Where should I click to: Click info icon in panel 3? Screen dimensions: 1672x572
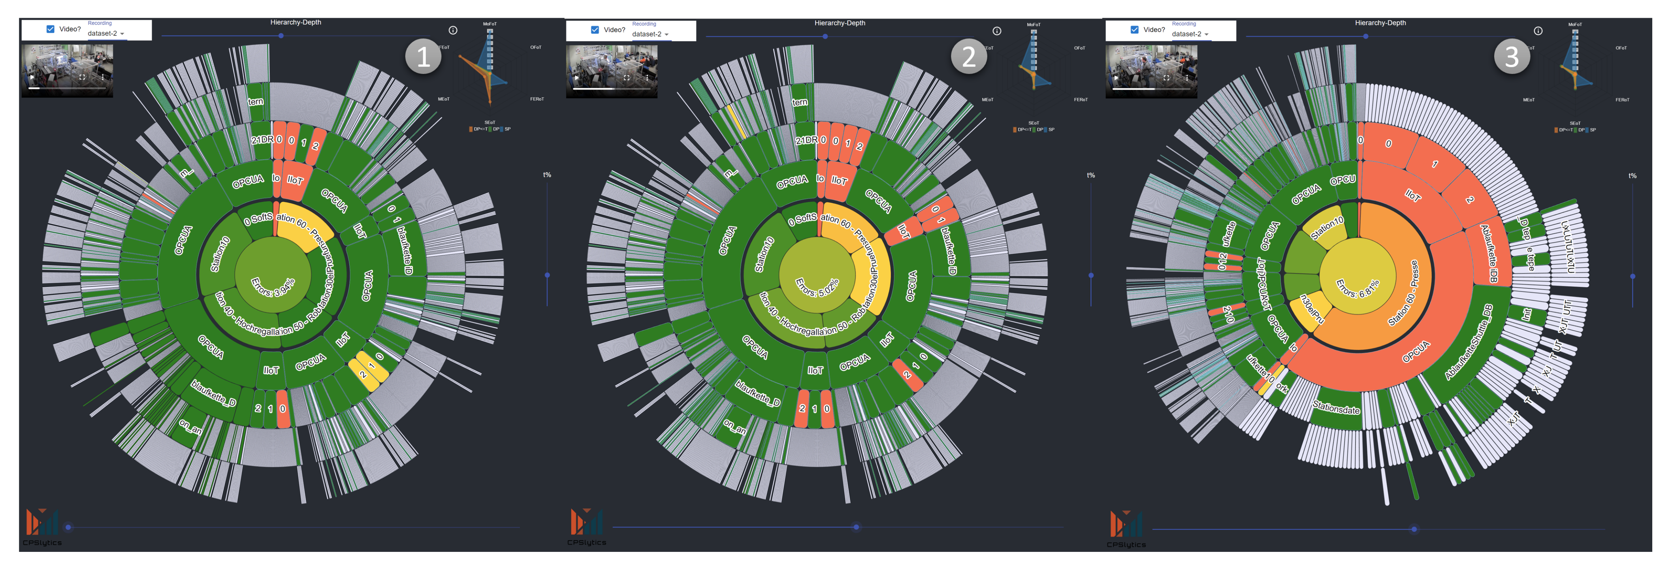coord(1538,31)
